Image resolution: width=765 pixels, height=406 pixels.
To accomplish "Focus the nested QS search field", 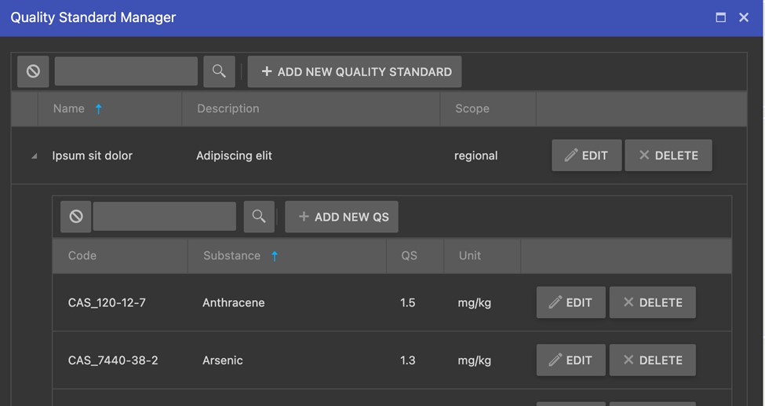I will (x=165, y=217).
